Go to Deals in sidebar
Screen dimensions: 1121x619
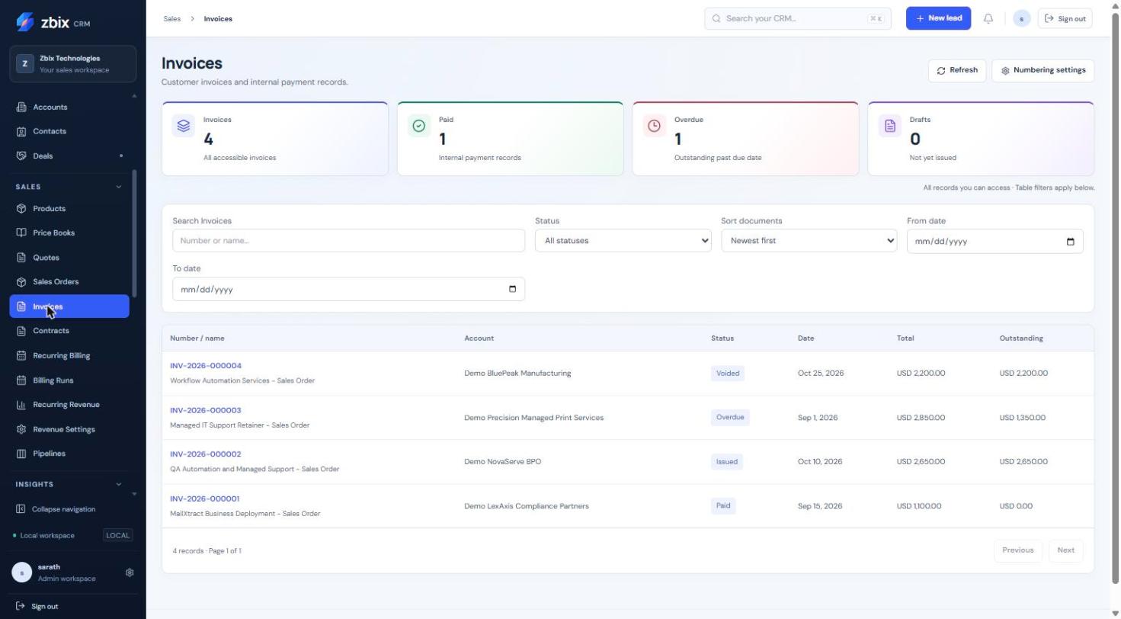69,156
